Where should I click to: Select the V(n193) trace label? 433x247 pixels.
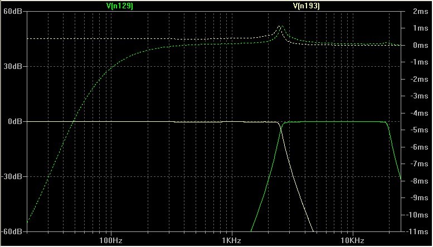tap(306, 6)
